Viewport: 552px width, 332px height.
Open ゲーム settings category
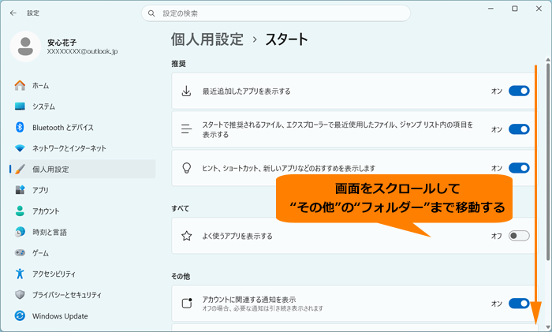(x=82, y=253)
